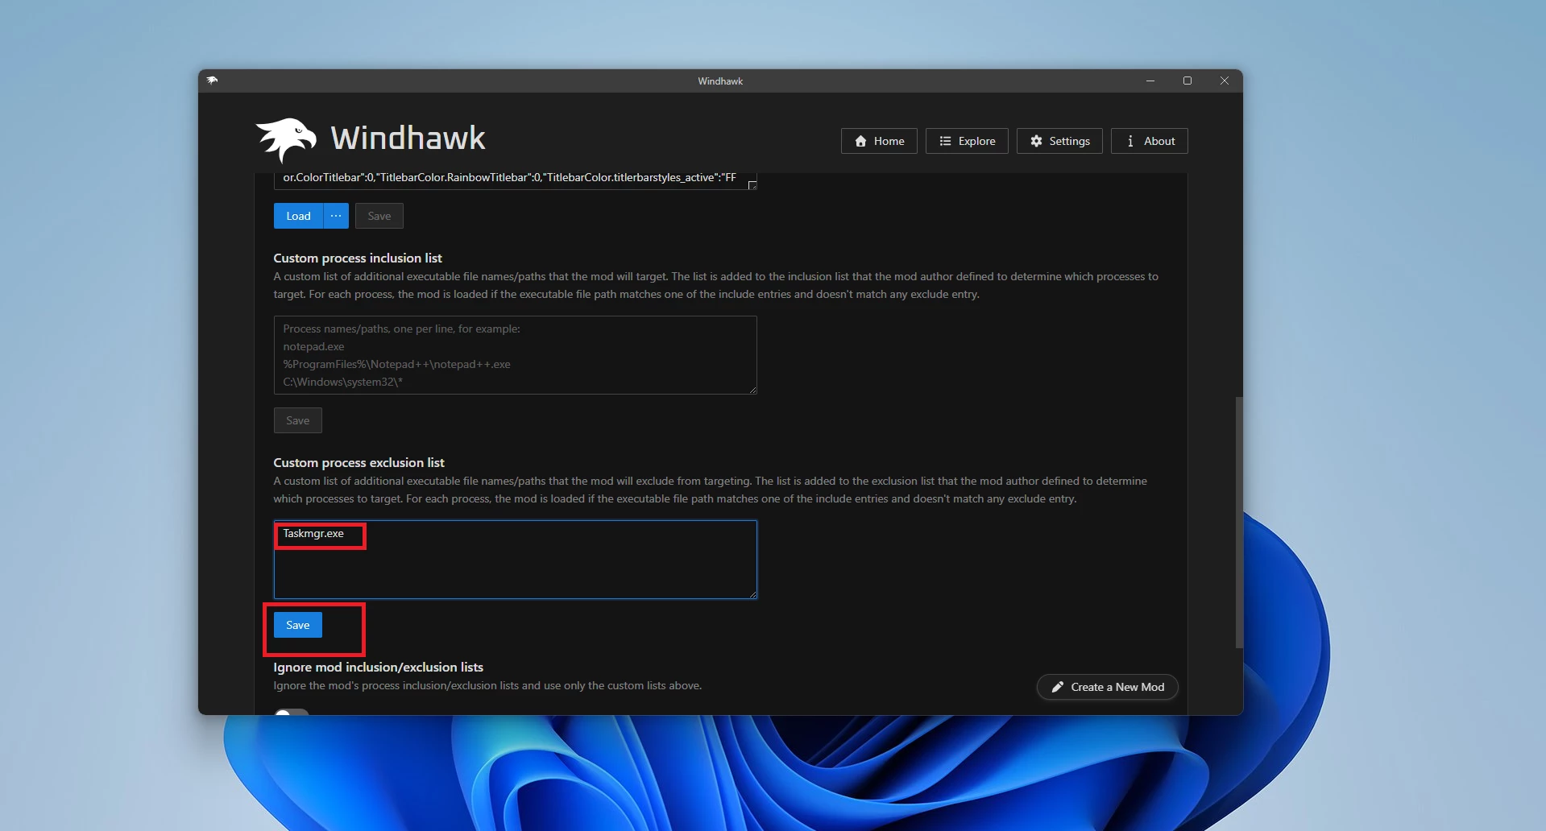
Task: Click the Save button under the inclusion list
Action: coord(298,420)
